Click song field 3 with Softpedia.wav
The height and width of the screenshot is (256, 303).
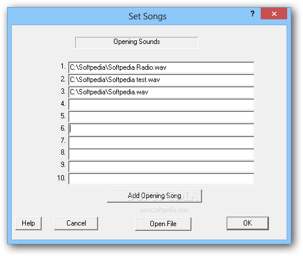pos(161,92)
